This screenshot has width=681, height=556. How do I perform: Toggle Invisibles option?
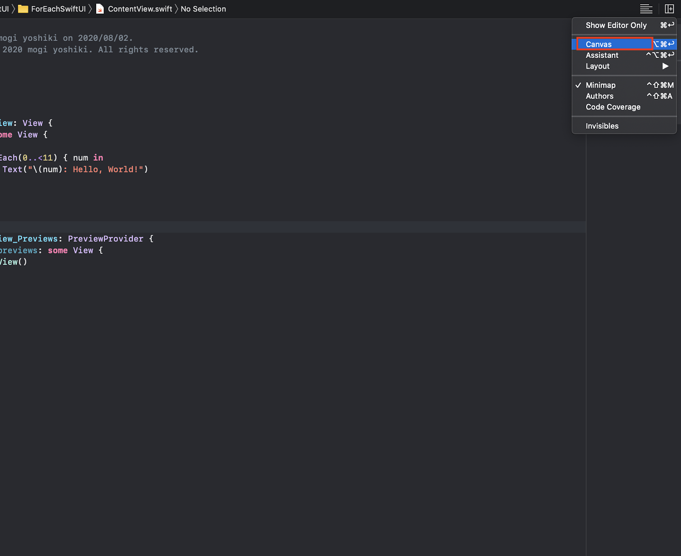click(624, 126)
